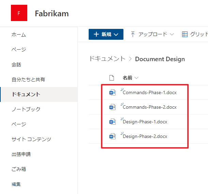Click the grid view table icon
Screen dimensions: 208x194
185,34
